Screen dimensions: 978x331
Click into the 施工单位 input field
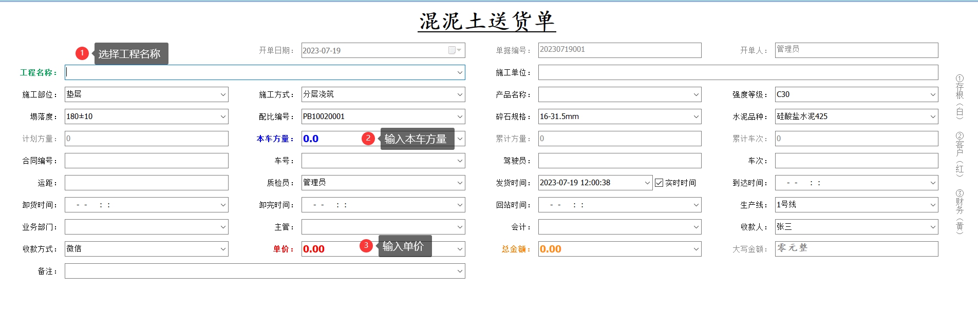[738, 72]
